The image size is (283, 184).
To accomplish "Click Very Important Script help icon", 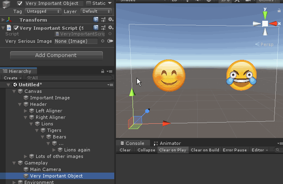I will point(96,28).
